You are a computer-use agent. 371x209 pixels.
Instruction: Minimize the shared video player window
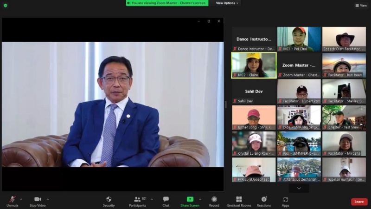[199, 21]
